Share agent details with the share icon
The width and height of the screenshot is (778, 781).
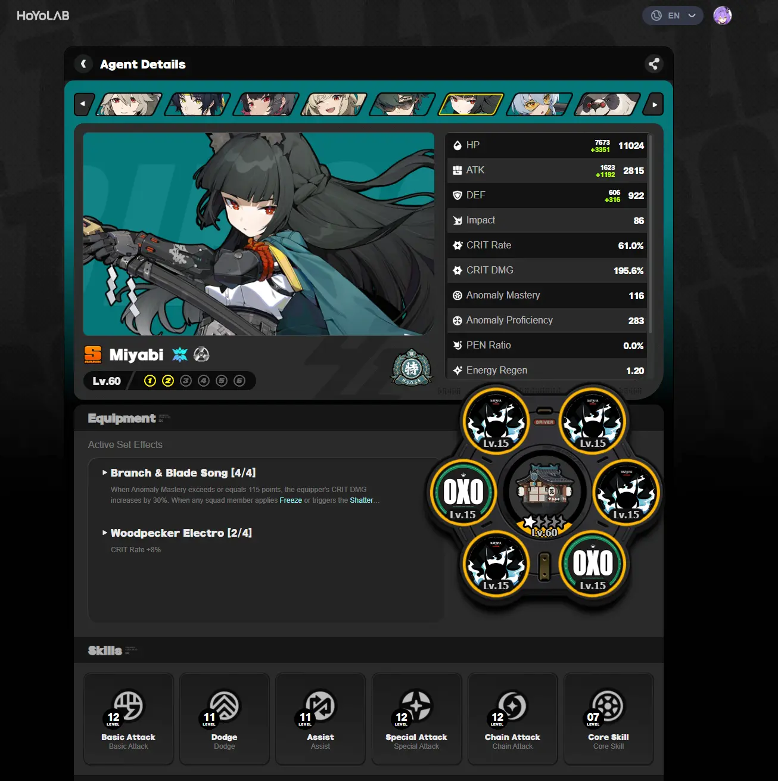click(654, 64)
